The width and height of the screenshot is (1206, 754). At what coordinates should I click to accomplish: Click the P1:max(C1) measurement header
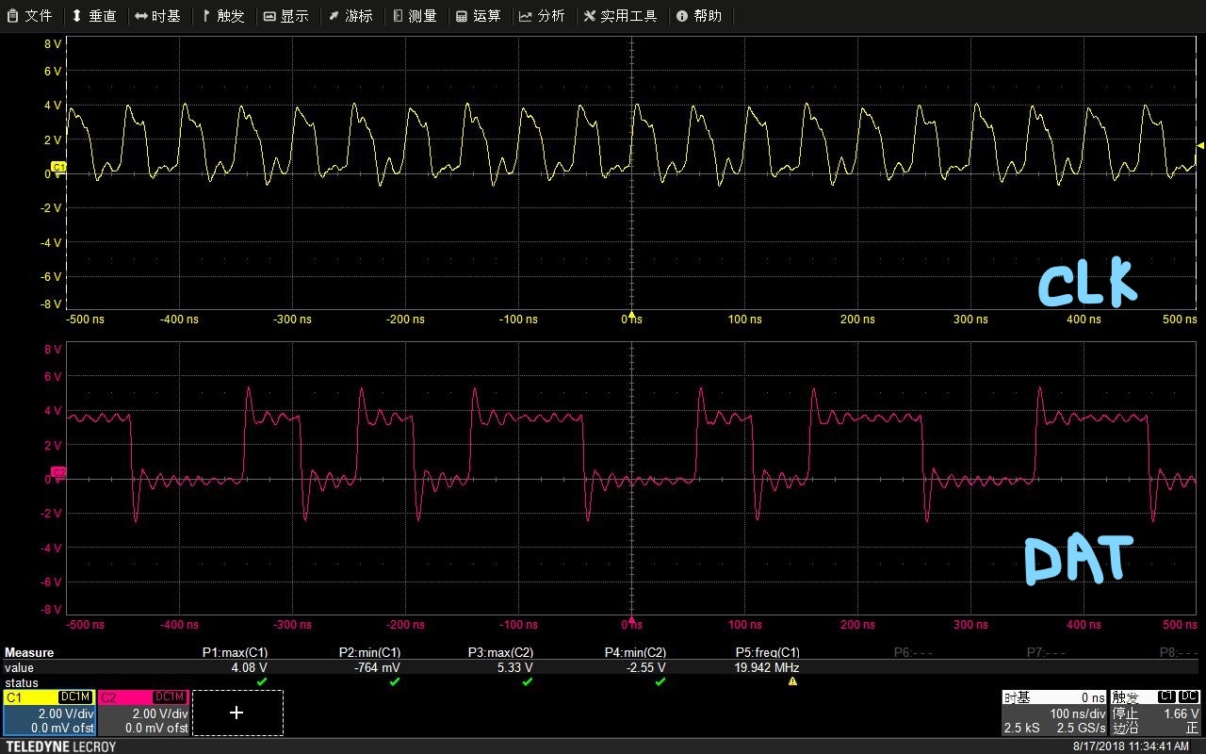(x=235, y=652)
